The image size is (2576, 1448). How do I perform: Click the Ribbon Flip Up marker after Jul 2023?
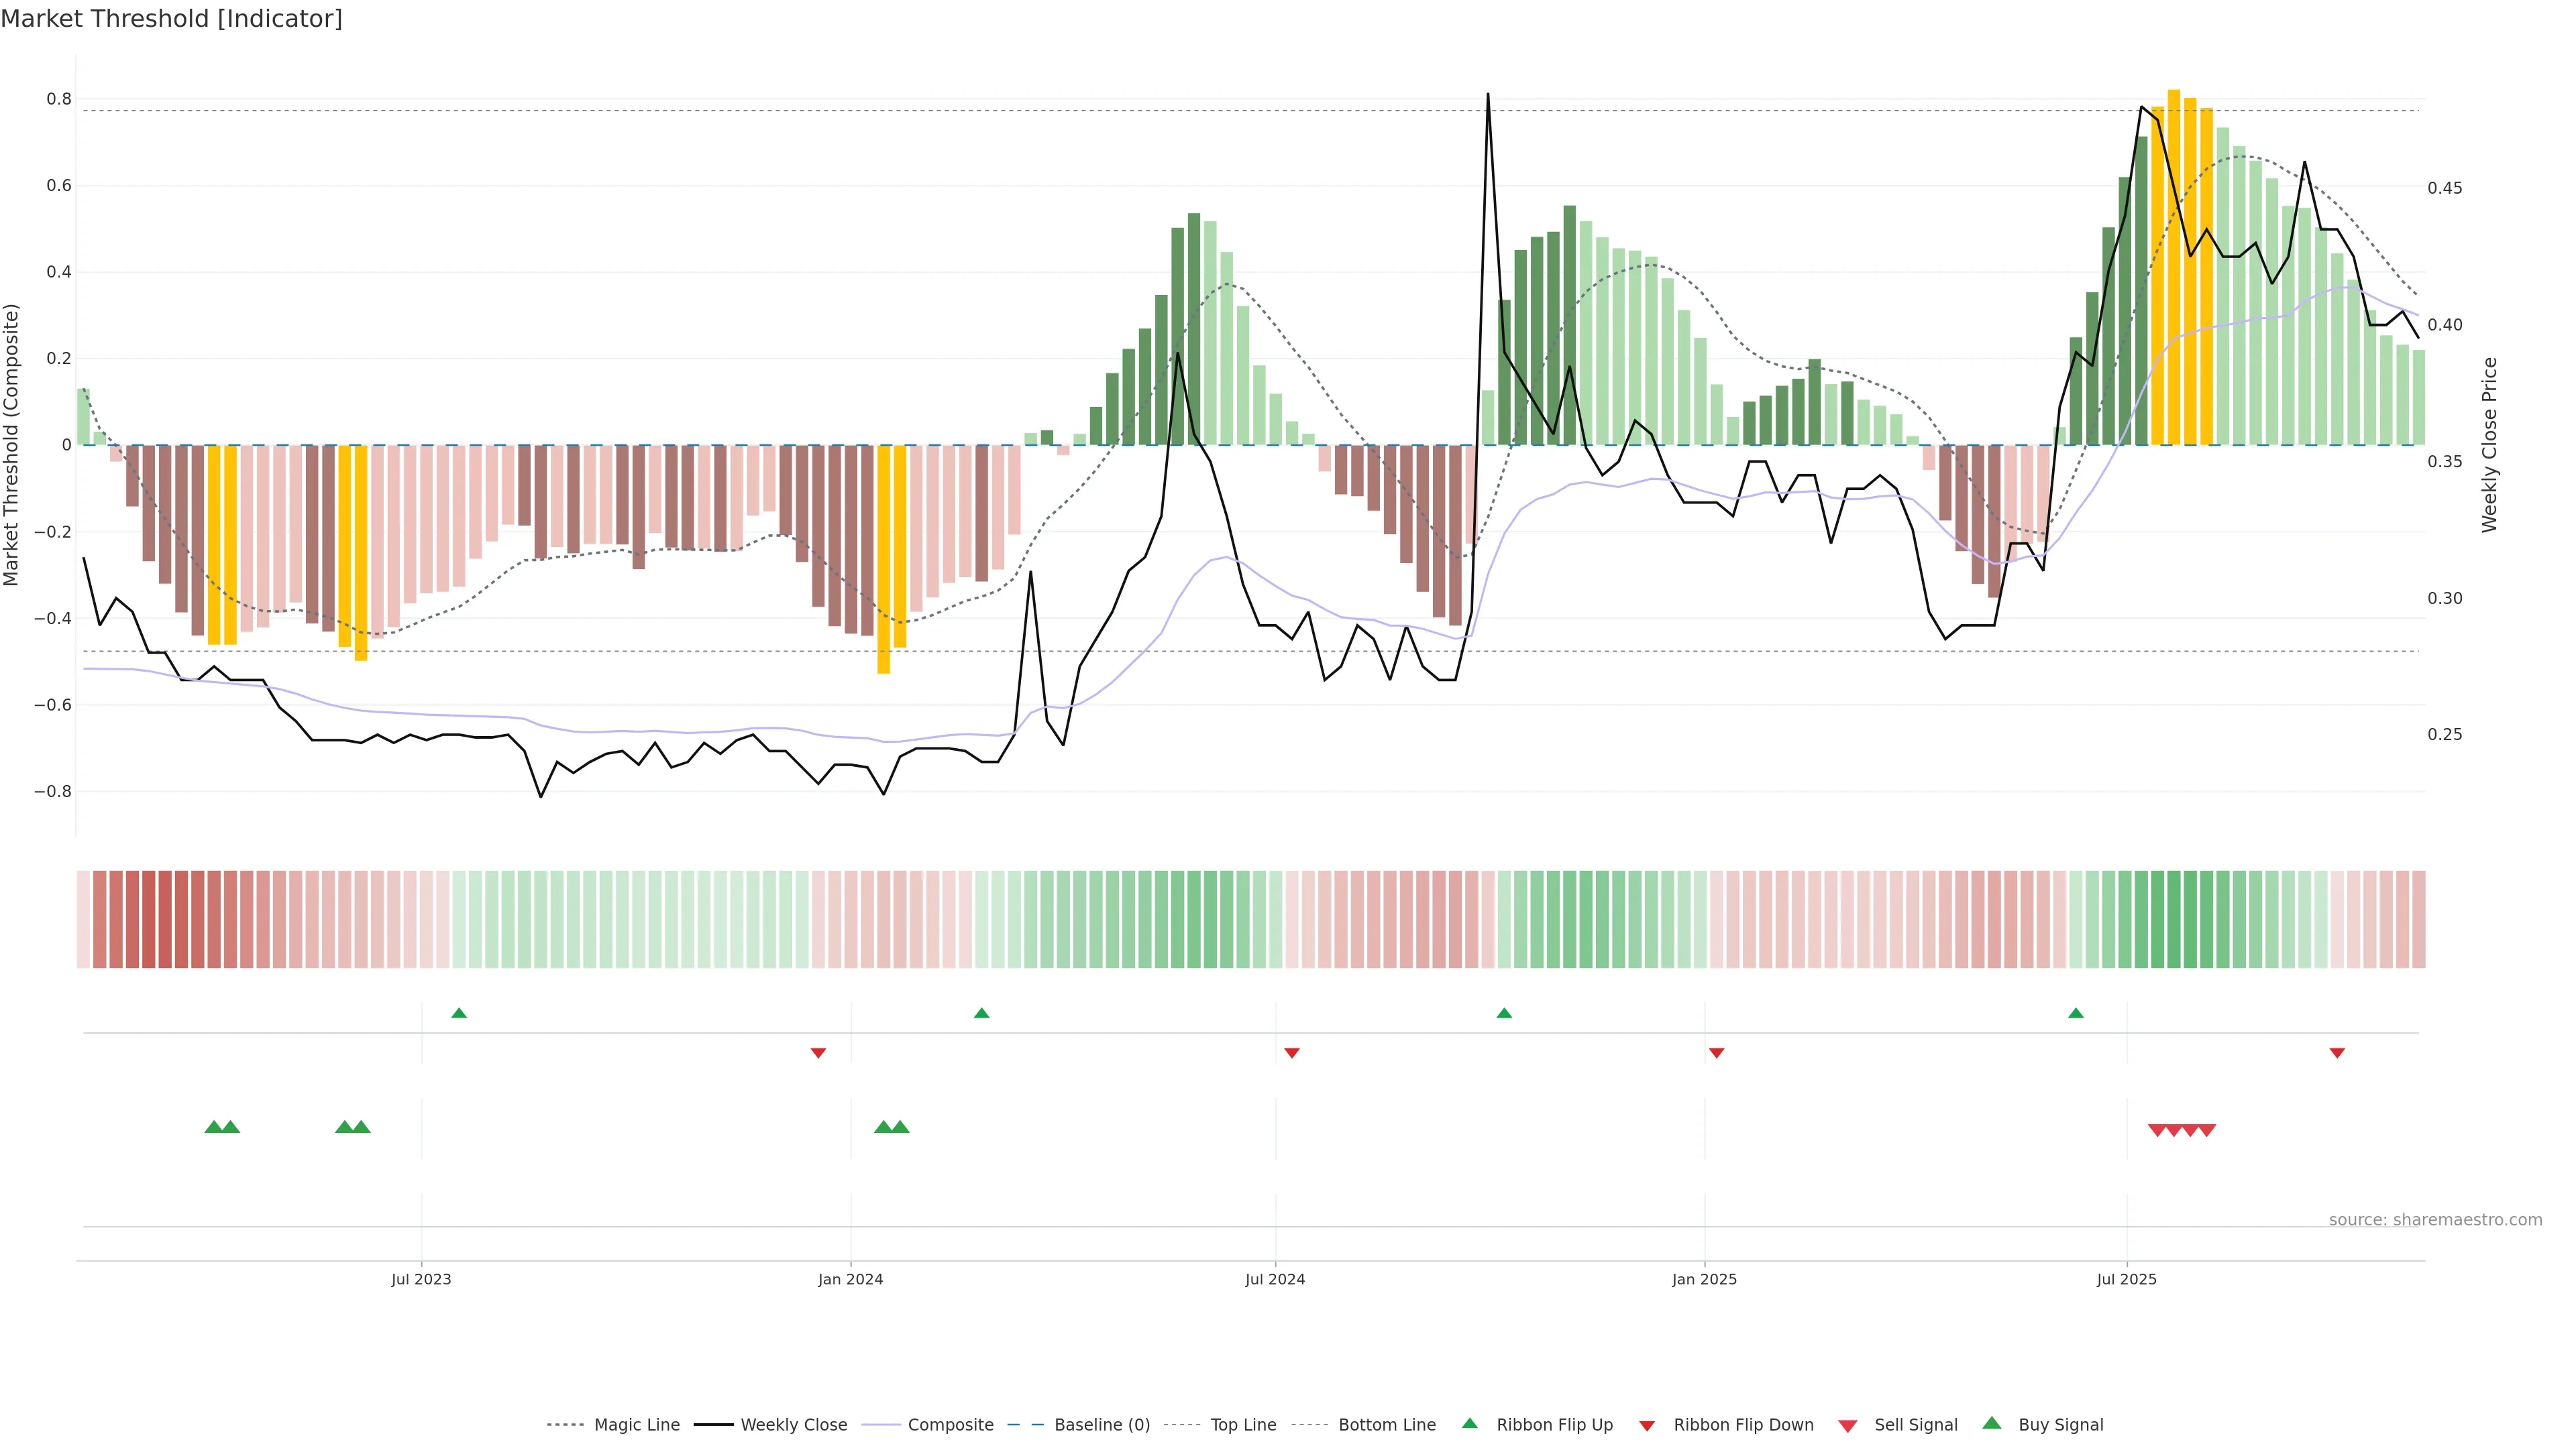pyautogui.click(x=459, y=1014)
